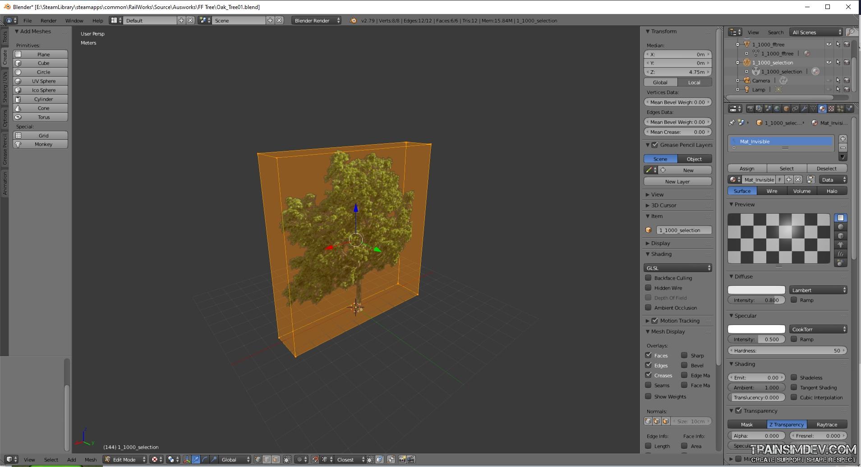Screen dimensions: 861x467
Task: Open the Render properties camera tab
Action: (750, 109)
